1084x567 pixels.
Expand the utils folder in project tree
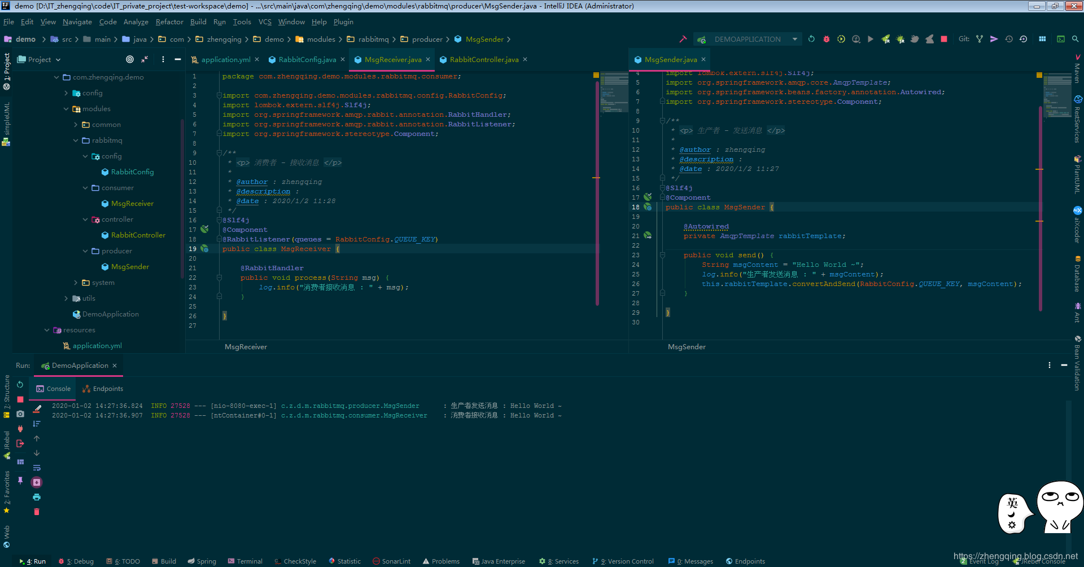[66, 298]
